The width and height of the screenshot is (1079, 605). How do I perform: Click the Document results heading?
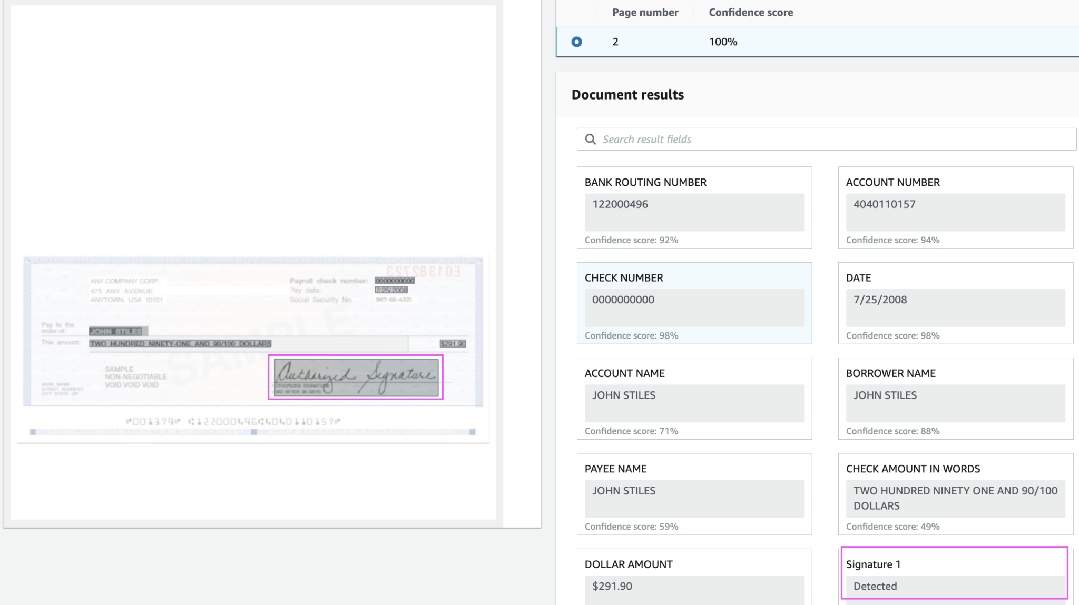[x=627, y=94]
